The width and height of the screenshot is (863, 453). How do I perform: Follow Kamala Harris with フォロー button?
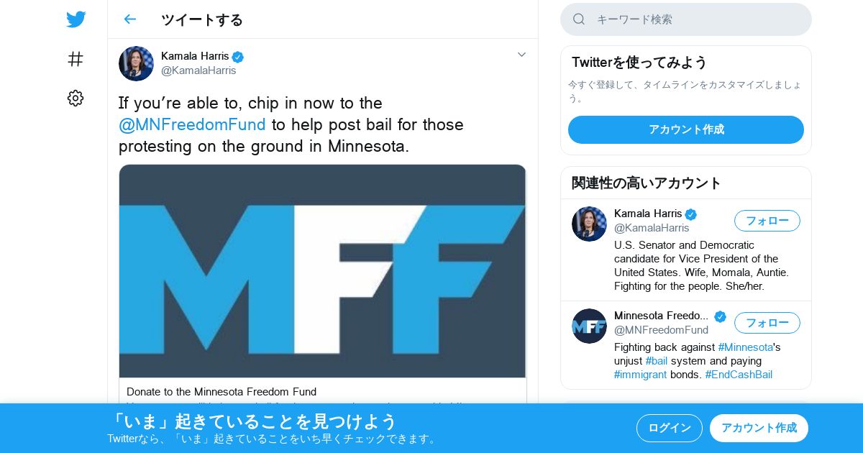click(767, 221)
